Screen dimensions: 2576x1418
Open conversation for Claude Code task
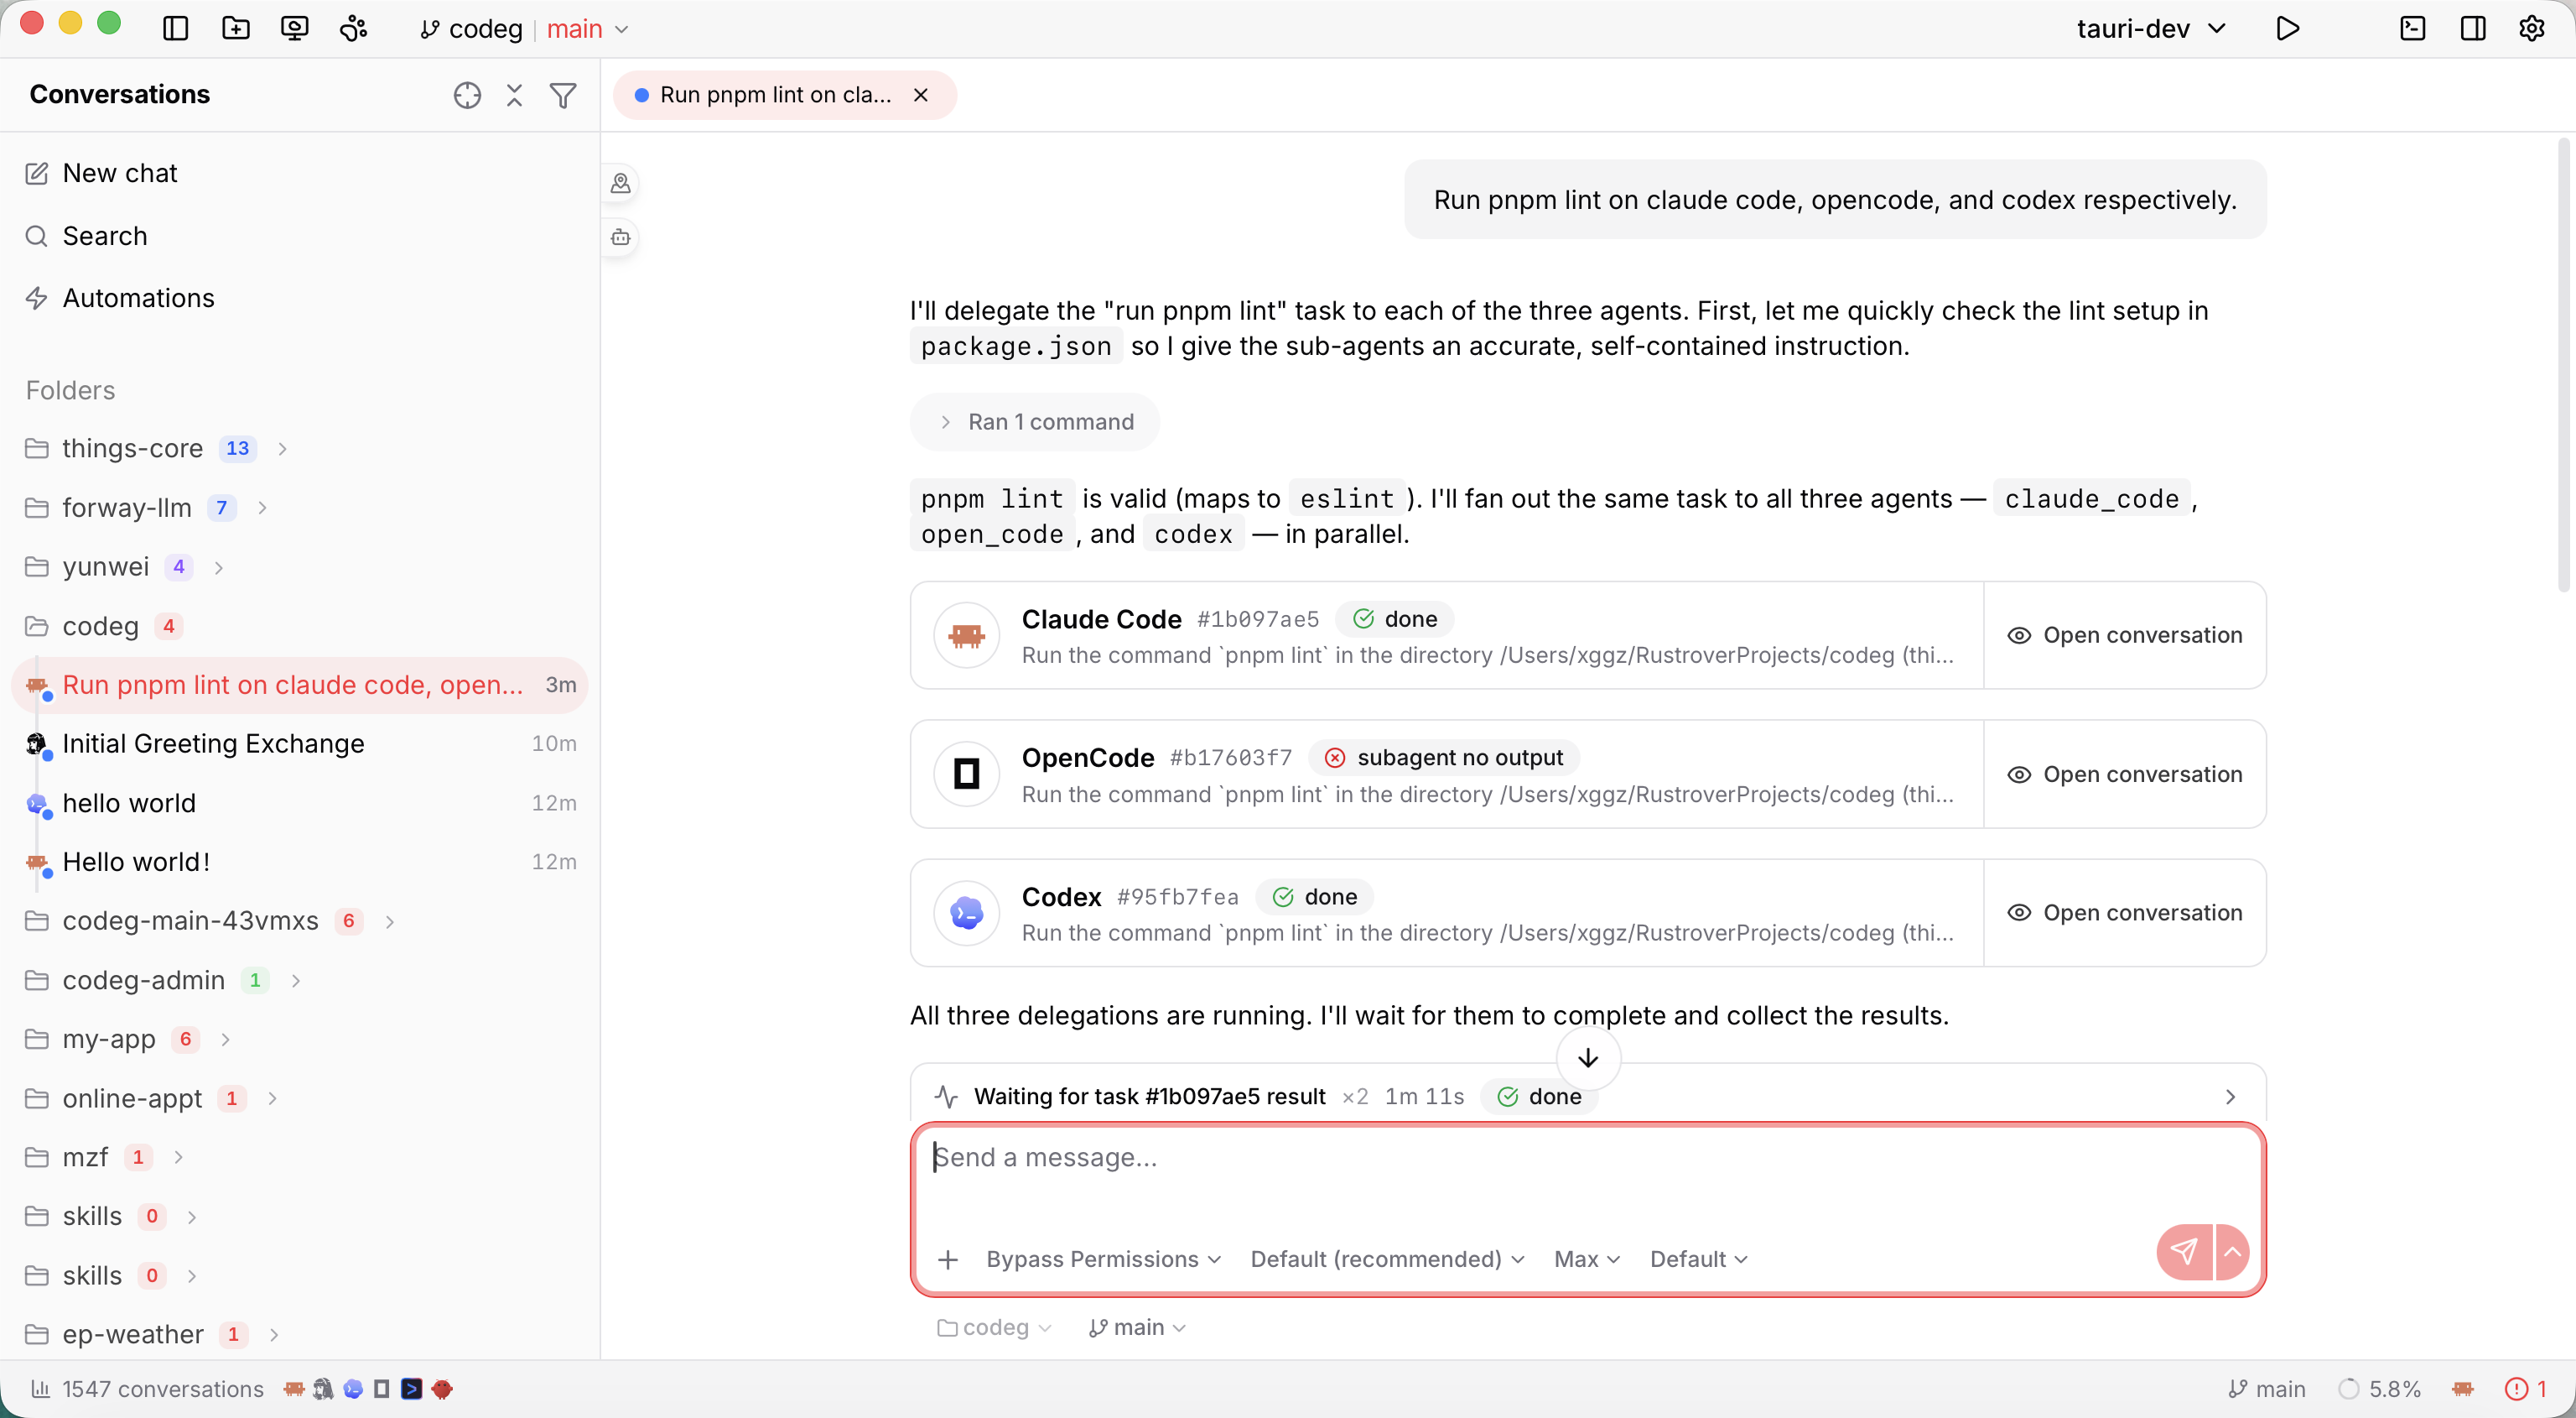point(2125,635)
